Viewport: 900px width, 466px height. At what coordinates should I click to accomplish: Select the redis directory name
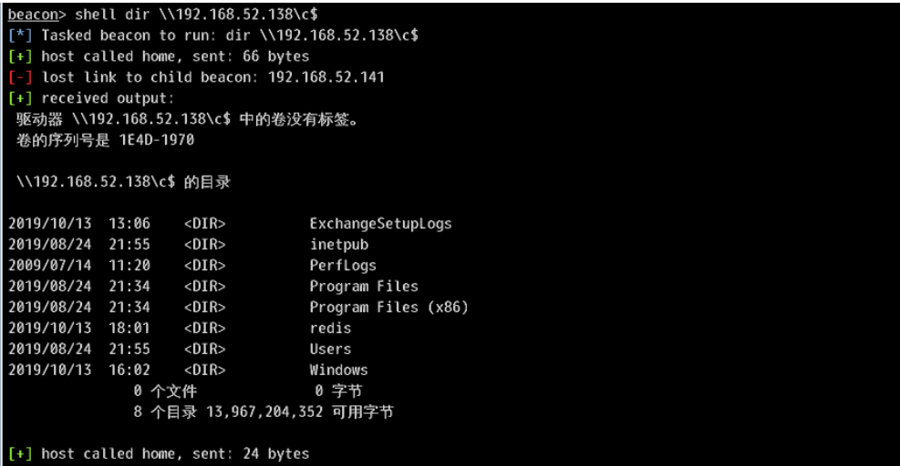[330, 328]
